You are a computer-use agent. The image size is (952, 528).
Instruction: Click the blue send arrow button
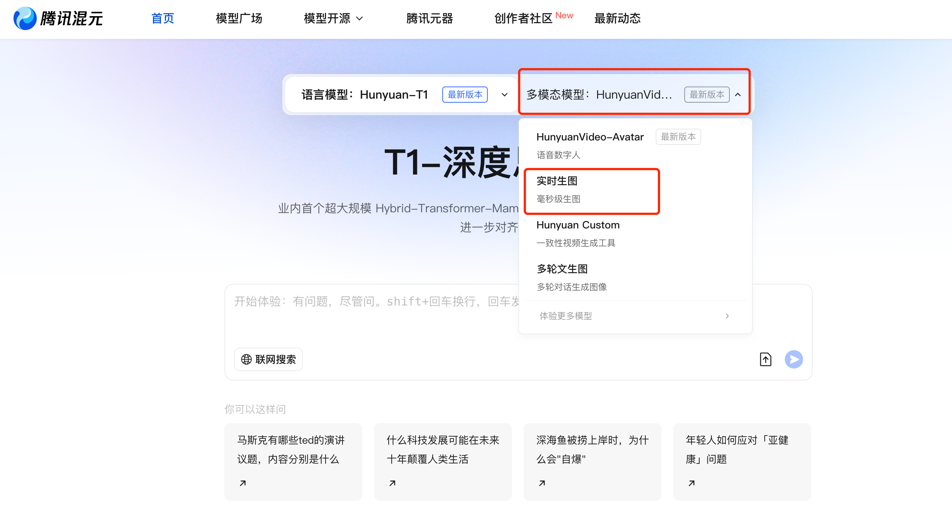point(794,359)
